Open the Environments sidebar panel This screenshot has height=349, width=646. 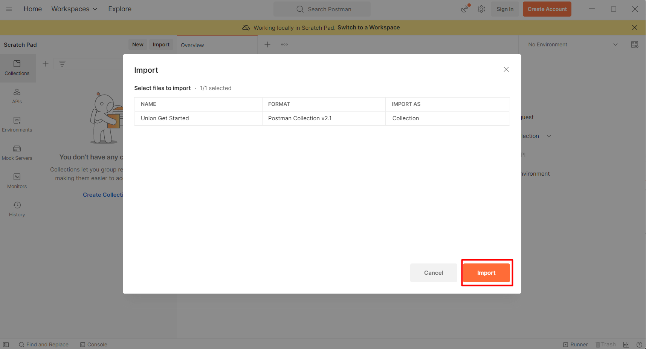tap(17, 125)
